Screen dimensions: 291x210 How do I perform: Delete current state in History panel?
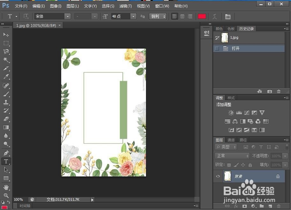(279, 91)
